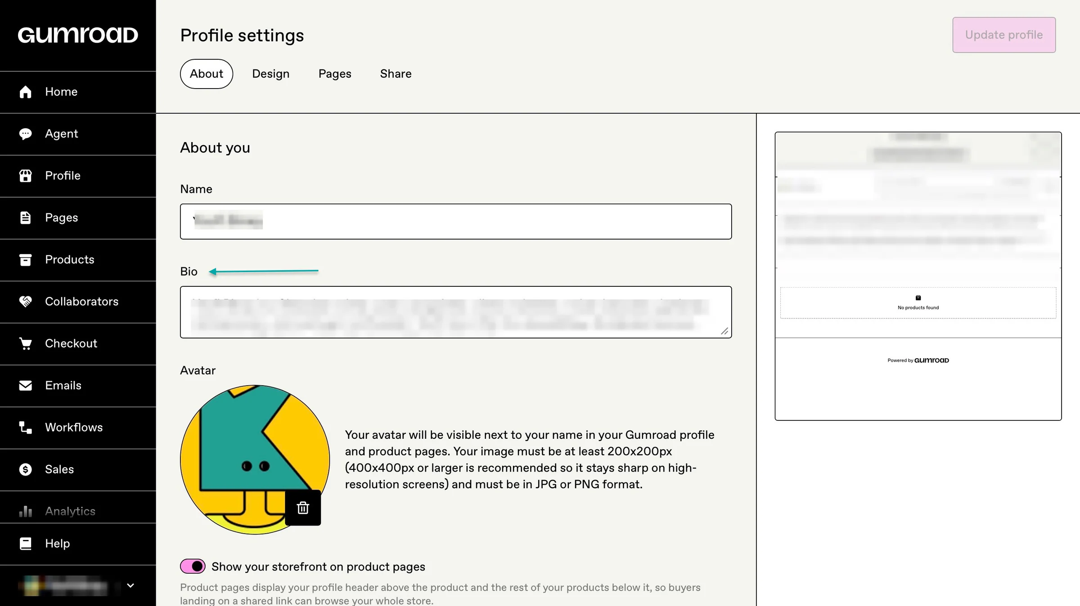Screen dimensions: 1080x606
Task: Open Agent chat bubble icon
Action: coord(26,134)
